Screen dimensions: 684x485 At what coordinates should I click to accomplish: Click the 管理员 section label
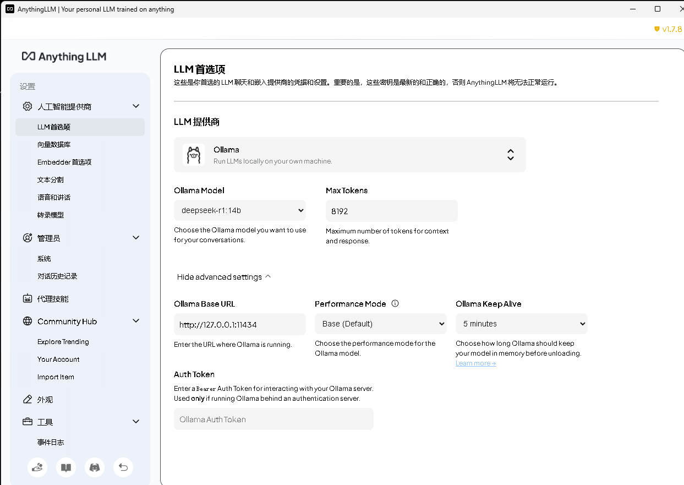click(48, 238)
